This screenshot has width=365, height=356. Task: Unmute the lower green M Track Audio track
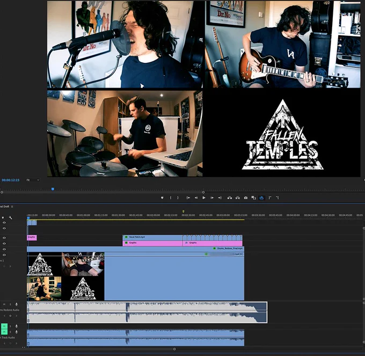click(4, 332)
